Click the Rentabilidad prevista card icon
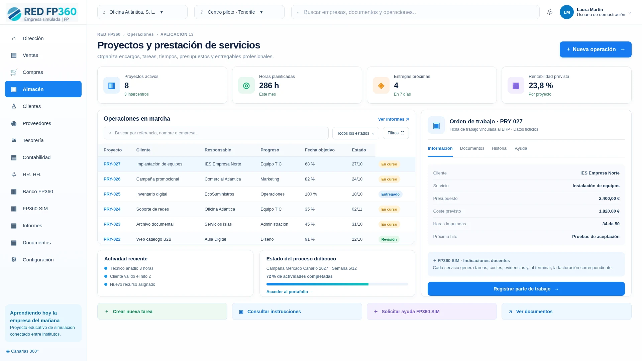This screenshot has height=361, width=642. 516,85
